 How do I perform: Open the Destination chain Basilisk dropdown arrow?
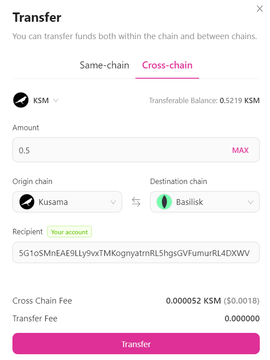click(251, 202)
